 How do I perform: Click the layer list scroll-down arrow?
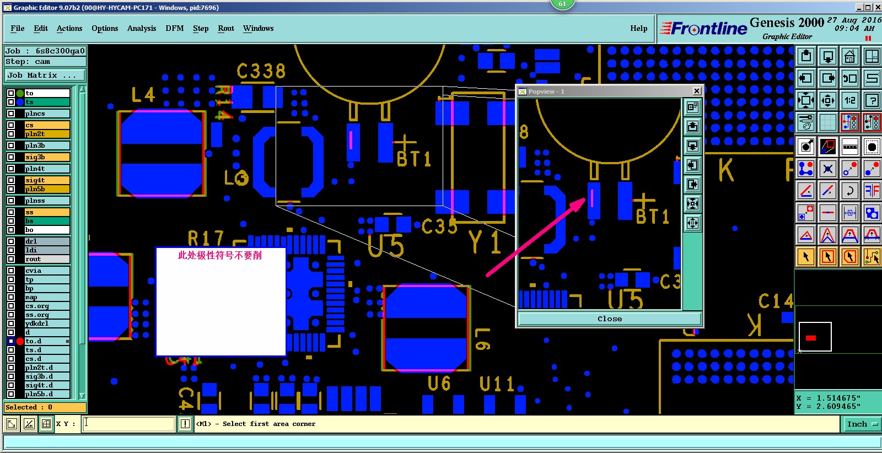(x=82, y=396)
